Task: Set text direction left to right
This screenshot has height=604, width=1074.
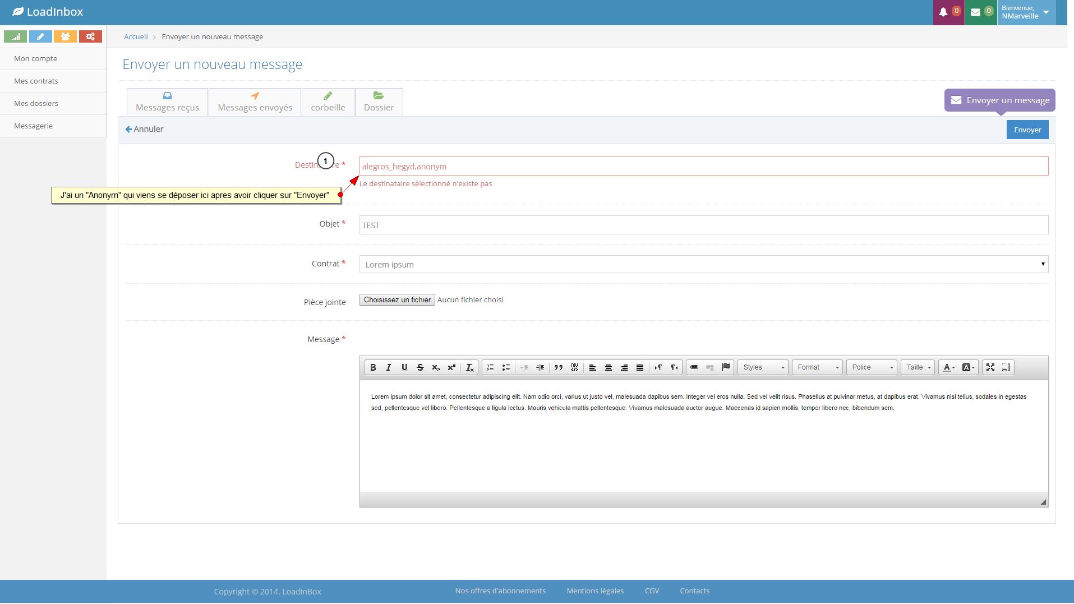Action: [658, 367]
